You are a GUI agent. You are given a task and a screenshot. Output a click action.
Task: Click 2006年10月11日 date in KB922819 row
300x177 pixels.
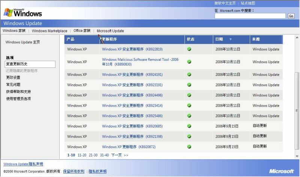click(228, 49)
